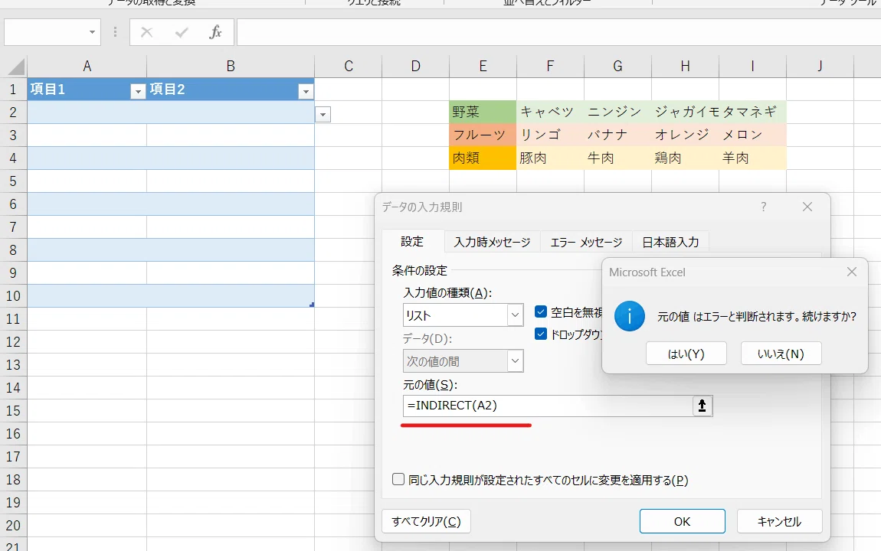
Task: Toggle the ドロップダウン list checkbox
Action: pos(541,334)
